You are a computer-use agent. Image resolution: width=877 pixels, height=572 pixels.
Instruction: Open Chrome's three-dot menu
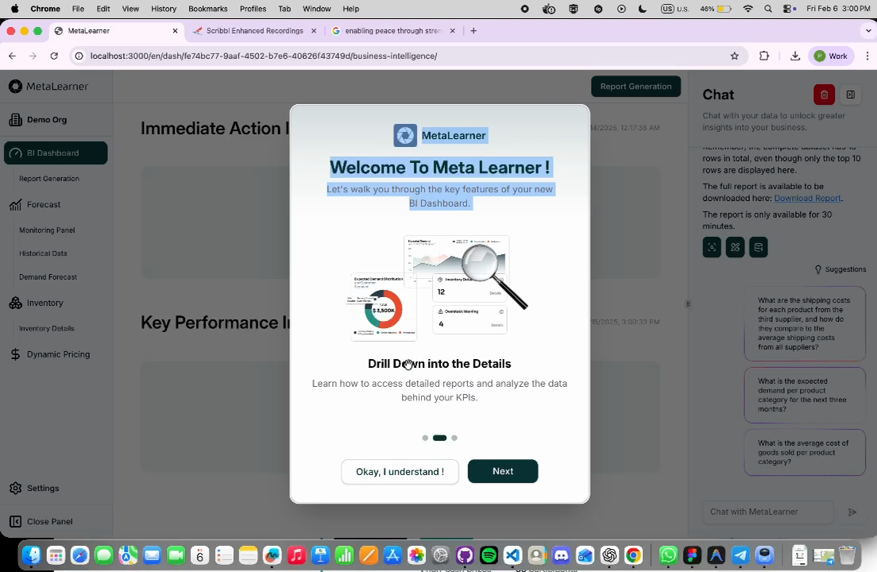tap(868, 56)
